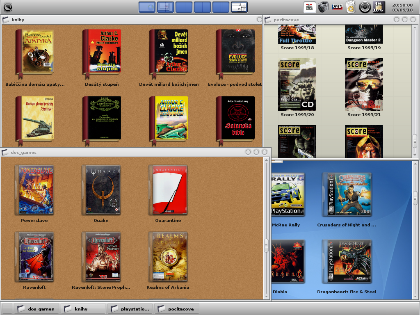
Task: Select the Město a hvězdy book cover
Action: click(169, 121)
